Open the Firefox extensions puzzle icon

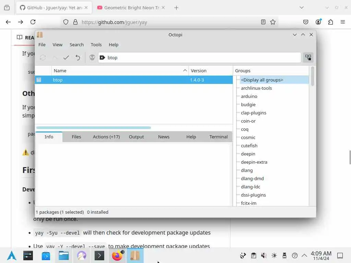coord(330,22)
